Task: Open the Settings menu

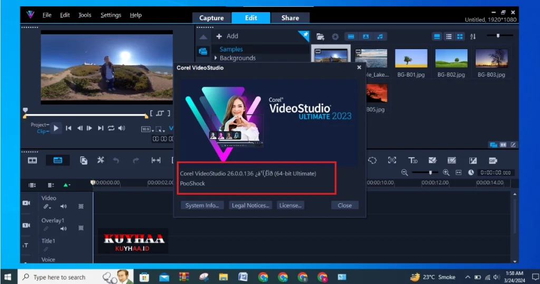Action: click(x=111, y=15)
